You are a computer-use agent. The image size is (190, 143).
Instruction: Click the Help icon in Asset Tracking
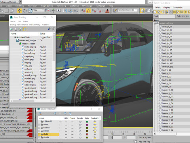[53, 29]
